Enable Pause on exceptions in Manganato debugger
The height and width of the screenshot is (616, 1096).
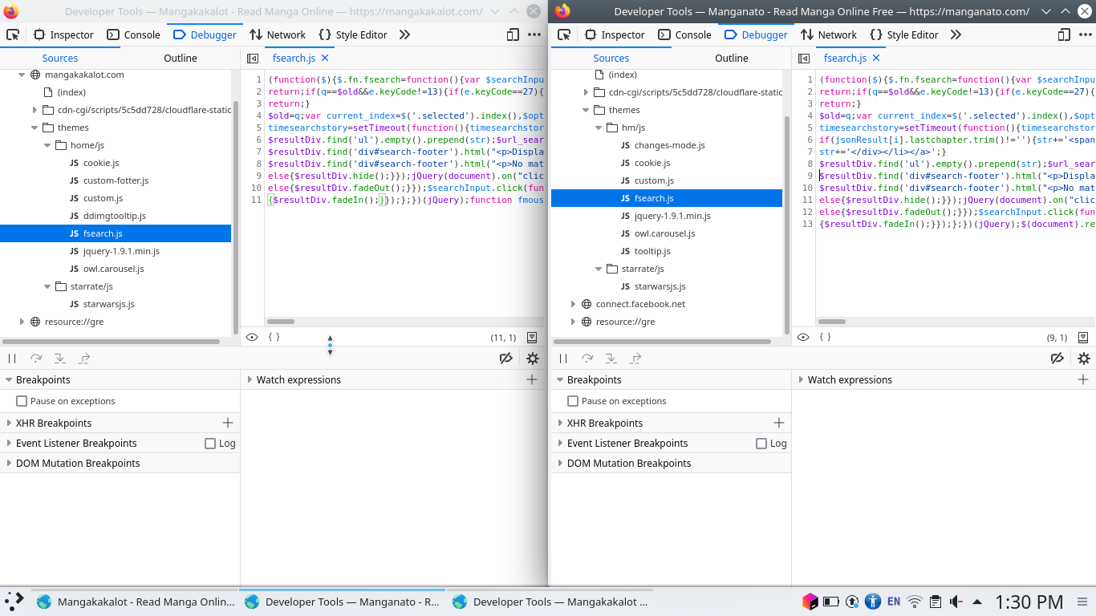pyautogui.click(x=573, y=401)
